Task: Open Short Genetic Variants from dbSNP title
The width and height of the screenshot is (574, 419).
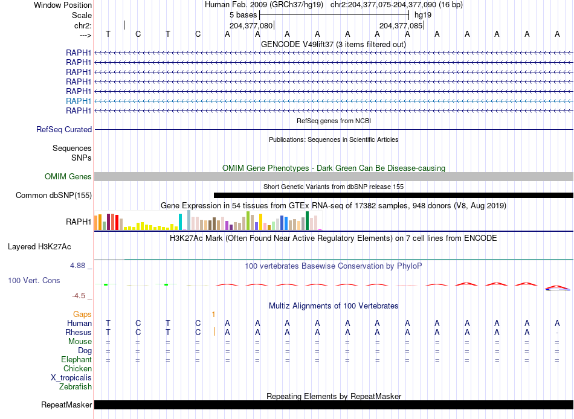Action: [x=334, y=187]
